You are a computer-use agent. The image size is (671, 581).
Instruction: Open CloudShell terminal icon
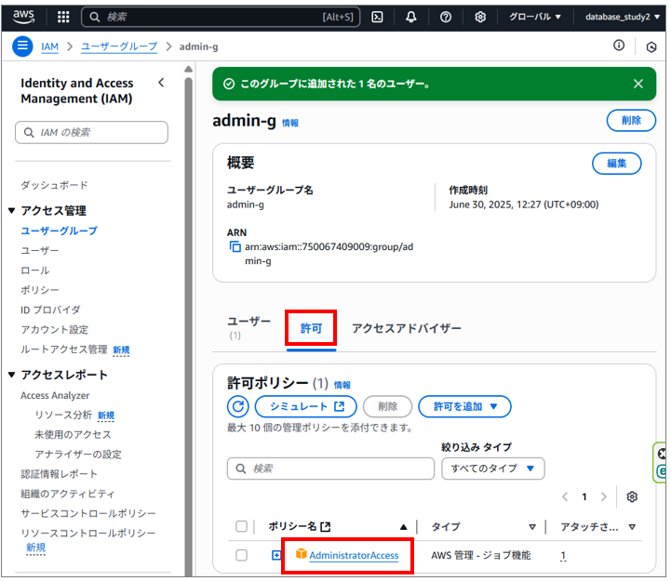pos(377,17)
